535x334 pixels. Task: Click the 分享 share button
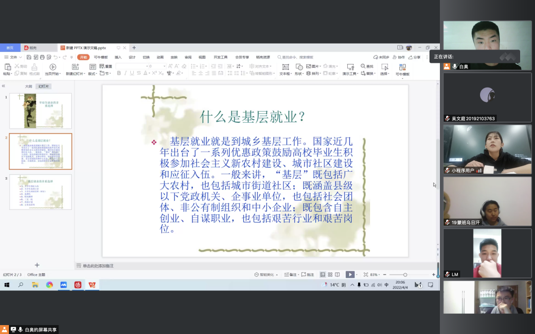pos(415,57)
